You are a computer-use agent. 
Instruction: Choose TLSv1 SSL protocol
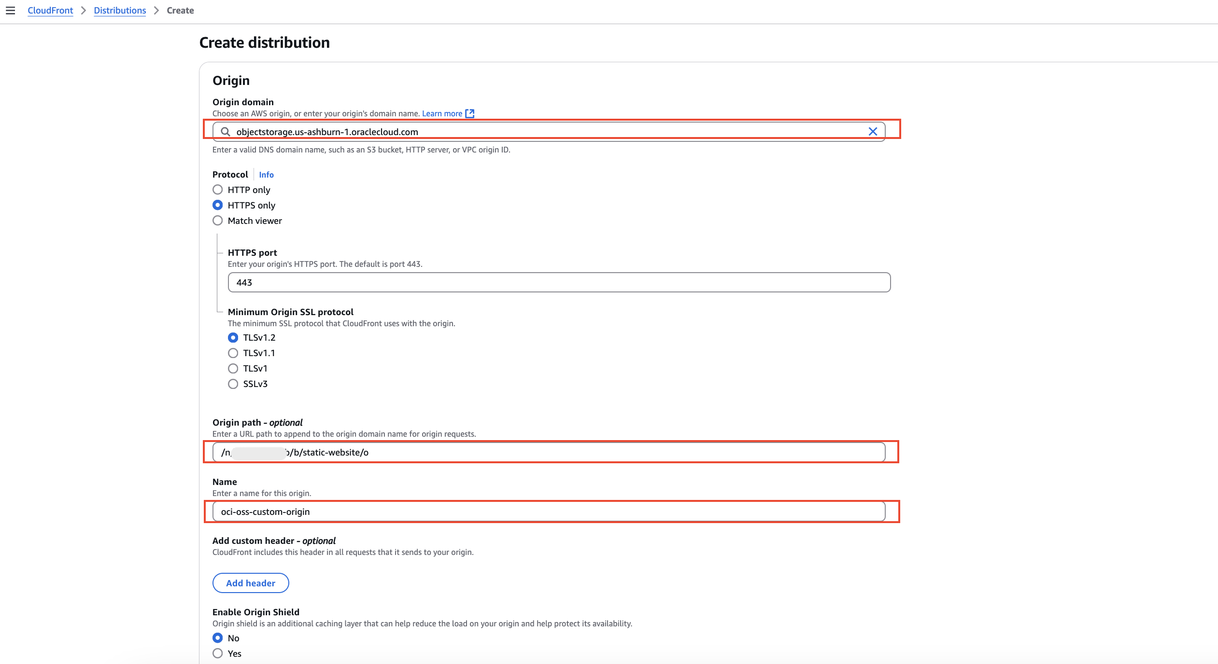point(233,368)
